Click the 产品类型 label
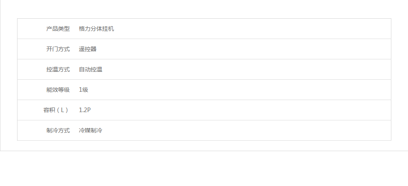 tap(58, 29)
